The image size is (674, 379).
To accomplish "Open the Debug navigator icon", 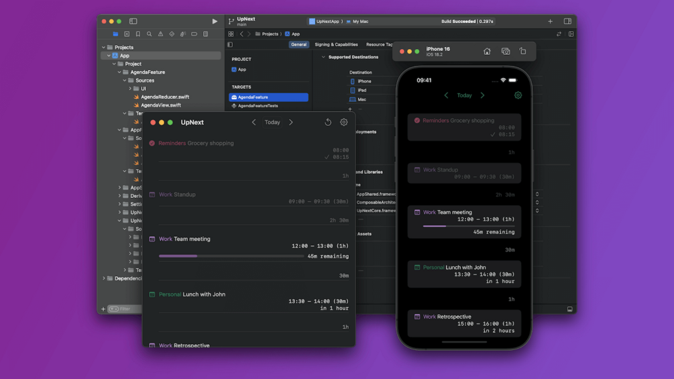I will tap(182, 34).
